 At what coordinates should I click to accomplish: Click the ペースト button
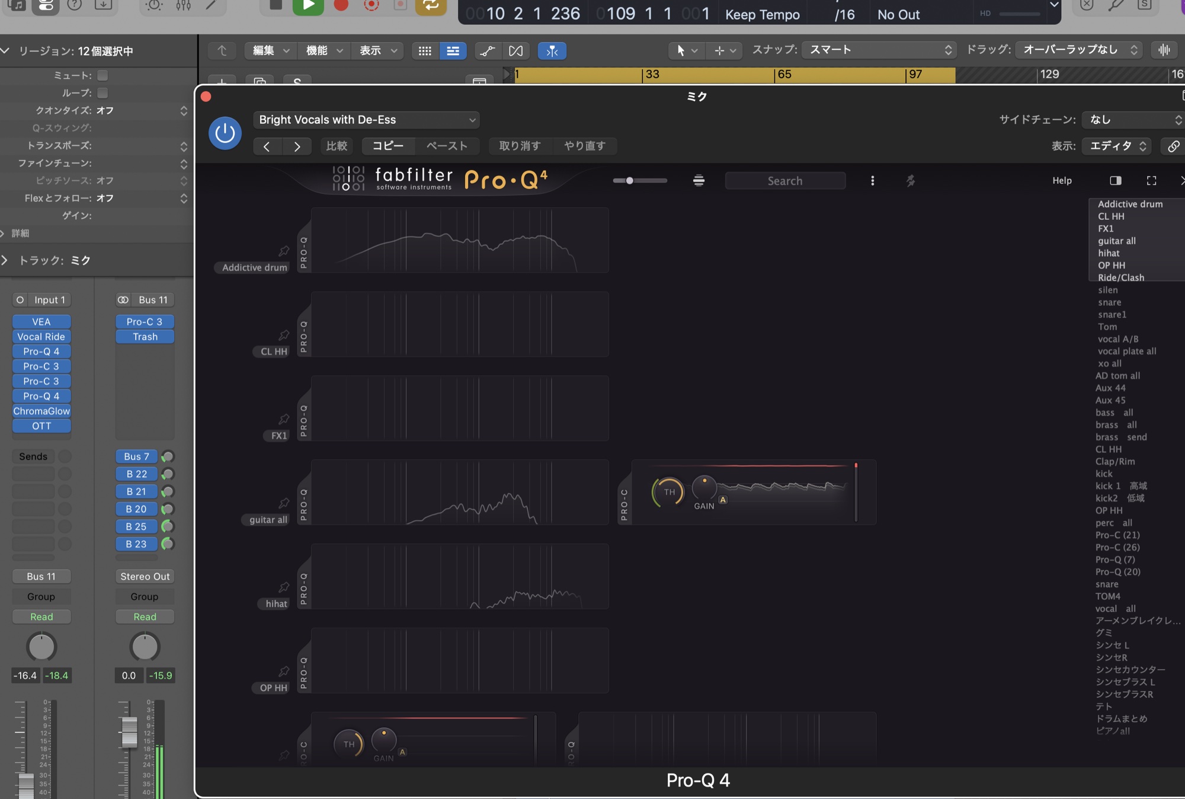pyautogui.click(x=447, y=146)
